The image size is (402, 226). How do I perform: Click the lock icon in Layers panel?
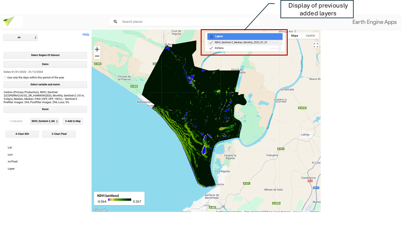211,36
